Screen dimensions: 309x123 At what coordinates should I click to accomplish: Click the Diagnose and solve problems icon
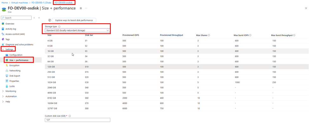coord(3,45)
